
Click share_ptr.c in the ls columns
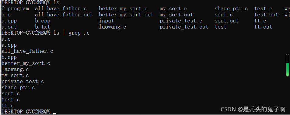coord(231,9)
